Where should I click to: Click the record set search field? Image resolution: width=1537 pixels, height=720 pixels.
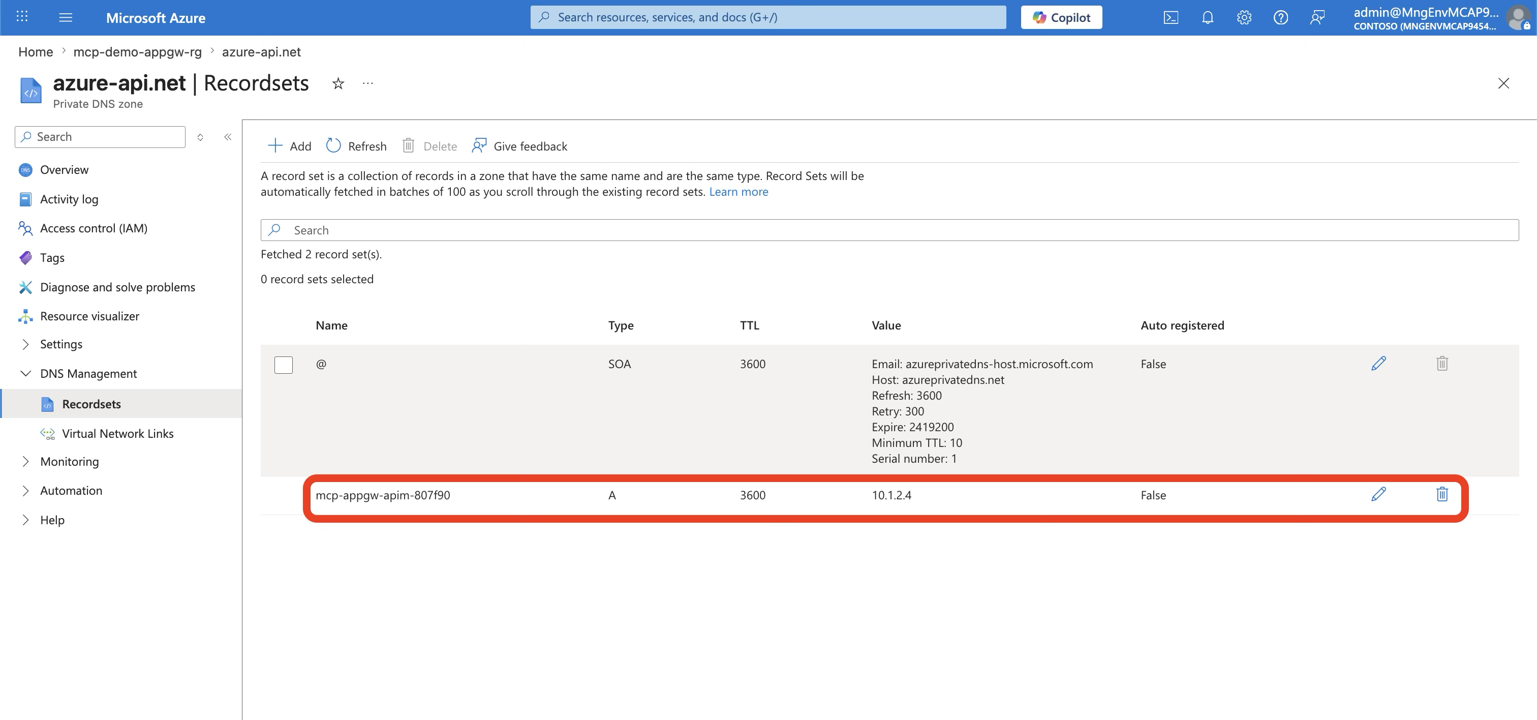[597, 230]
